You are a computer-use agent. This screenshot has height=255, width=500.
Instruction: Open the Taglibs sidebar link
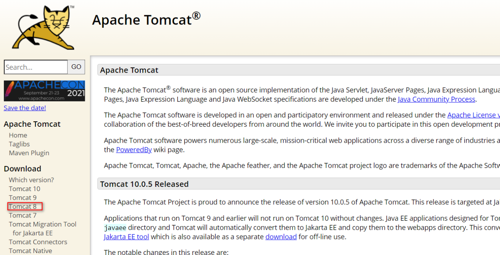click(19, 144)
